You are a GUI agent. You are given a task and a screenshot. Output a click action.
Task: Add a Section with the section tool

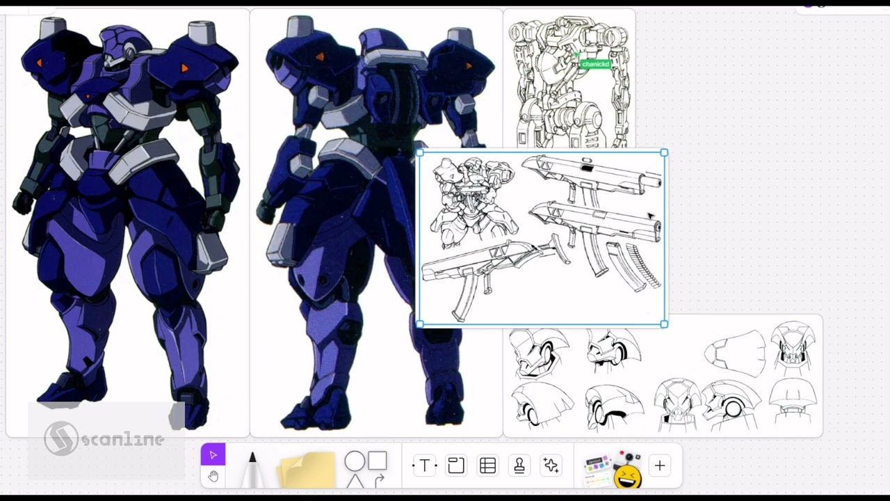[456, 466]
